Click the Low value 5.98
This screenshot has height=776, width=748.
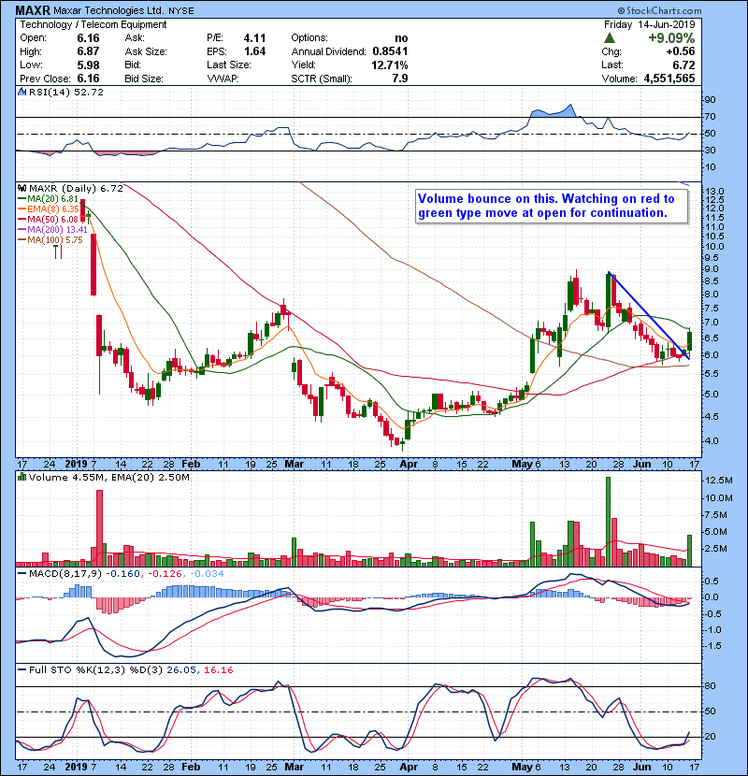(x=88, y=65)
